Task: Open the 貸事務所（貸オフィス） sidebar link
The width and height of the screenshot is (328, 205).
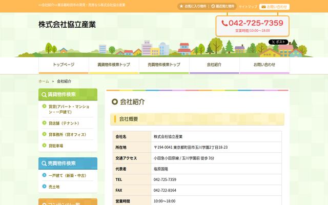Action: [x=67, y=134]
